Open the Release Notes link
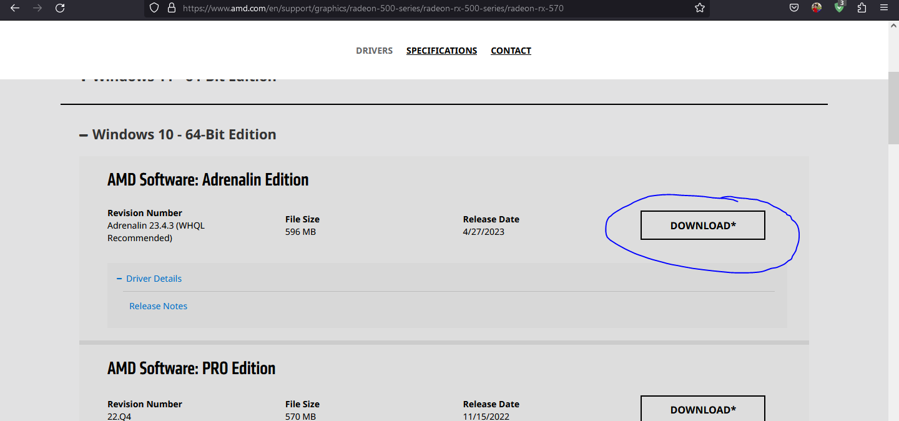This screenshot has width=899, height=421. tap(158, 306)
